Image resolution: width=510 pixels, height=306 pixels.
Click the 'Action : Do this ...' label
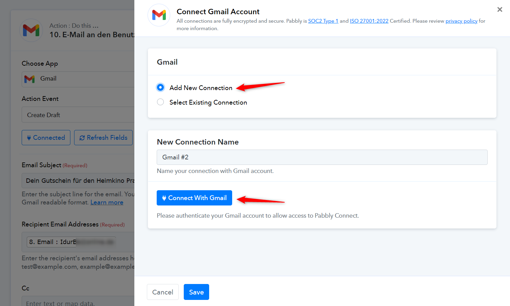(x=74, y=26)
